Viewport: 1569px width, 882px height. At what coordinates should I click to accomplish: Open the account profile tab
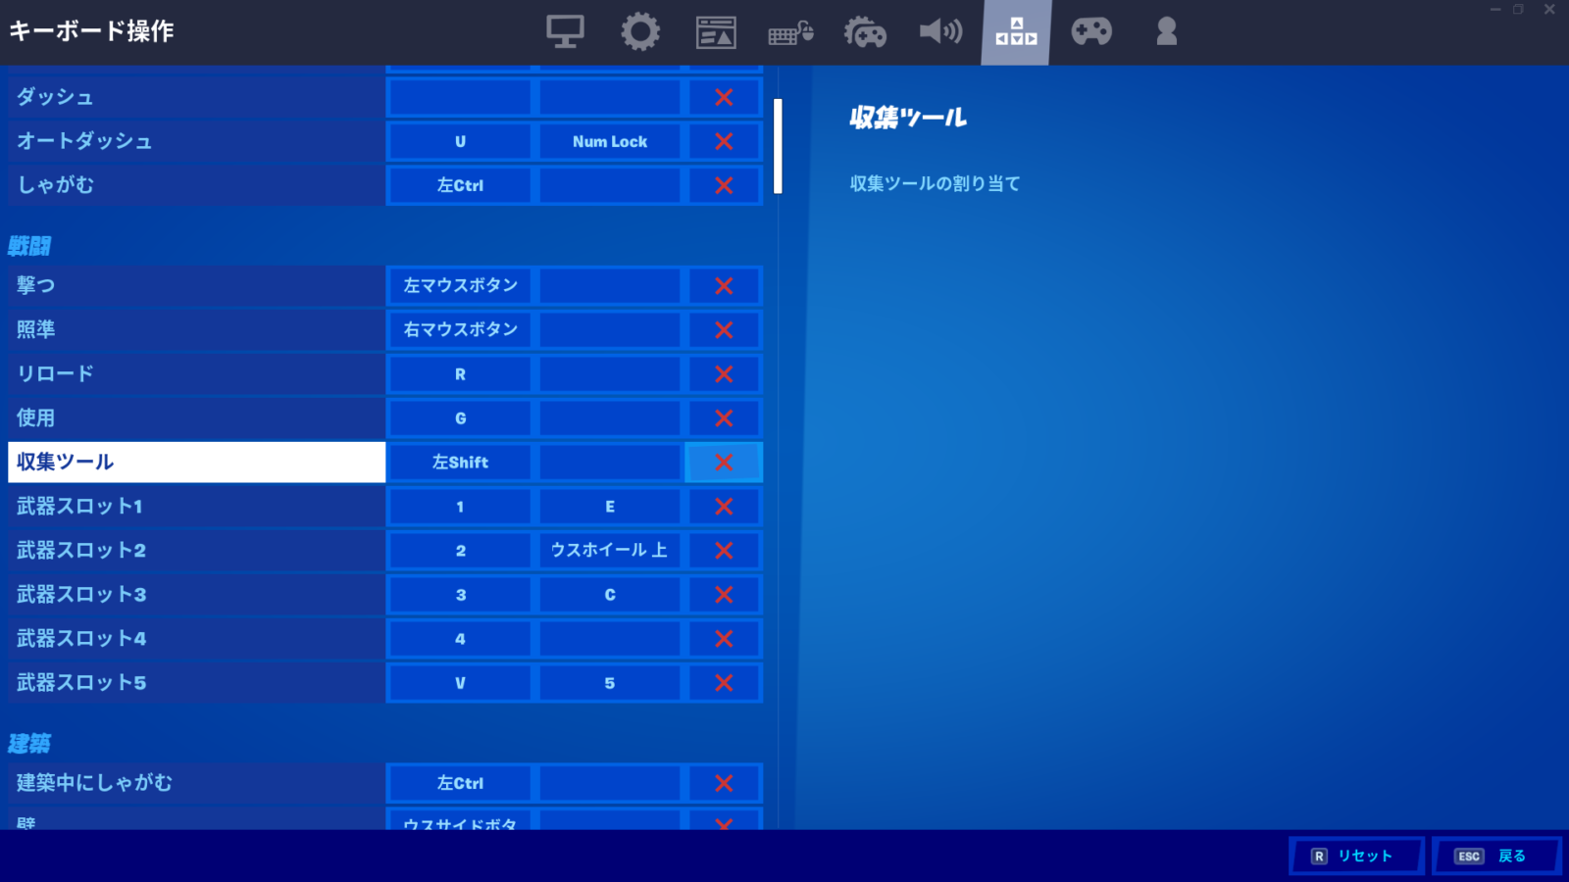click(x=1166, y=32)
